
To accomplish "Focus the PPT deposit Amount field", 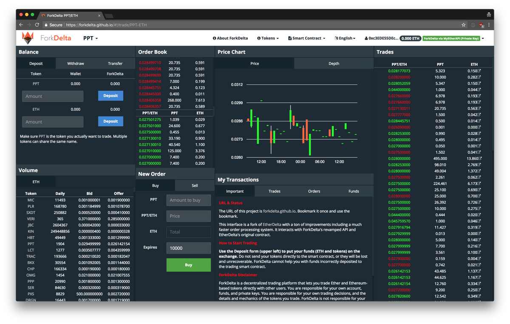I will coord(53,96).
